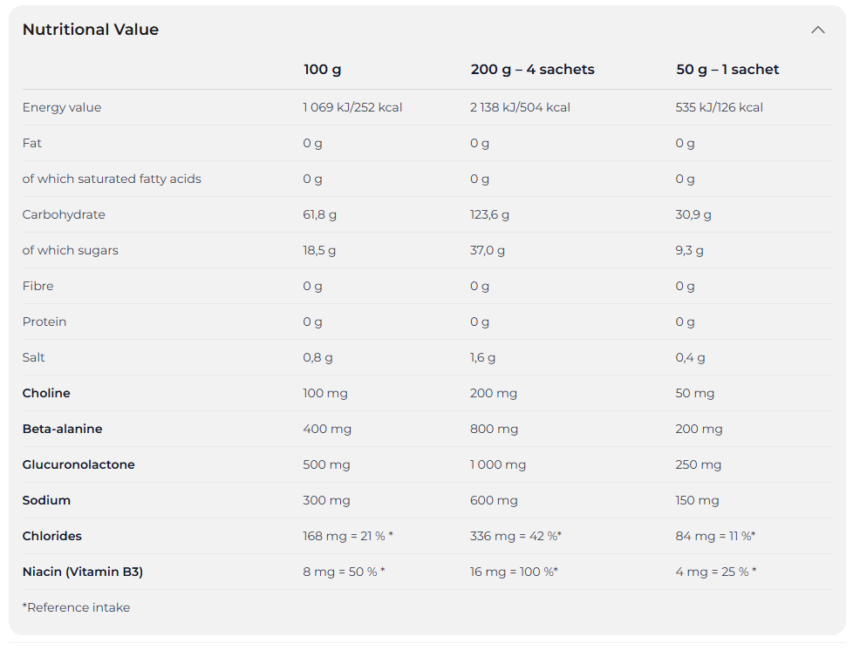This screenshot has height=650, width=867.
Task: Click the Nutritional Value heading
Action: pos(91,30)
